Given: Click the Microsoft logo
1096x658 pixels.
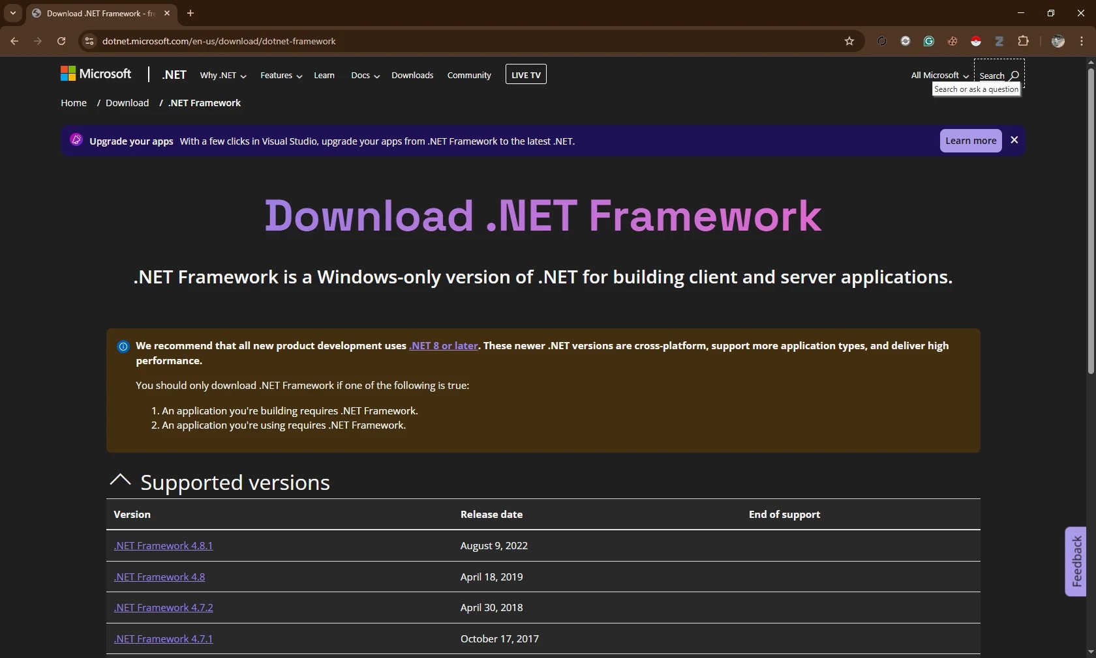Looking at the screenshot, I should coord(96,74).
